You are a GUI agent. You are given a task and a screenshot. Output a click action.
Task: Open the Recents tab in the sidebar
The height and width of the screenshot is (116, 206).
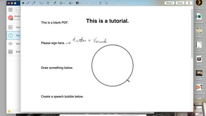pyautogui.click(x=14, y=35)
